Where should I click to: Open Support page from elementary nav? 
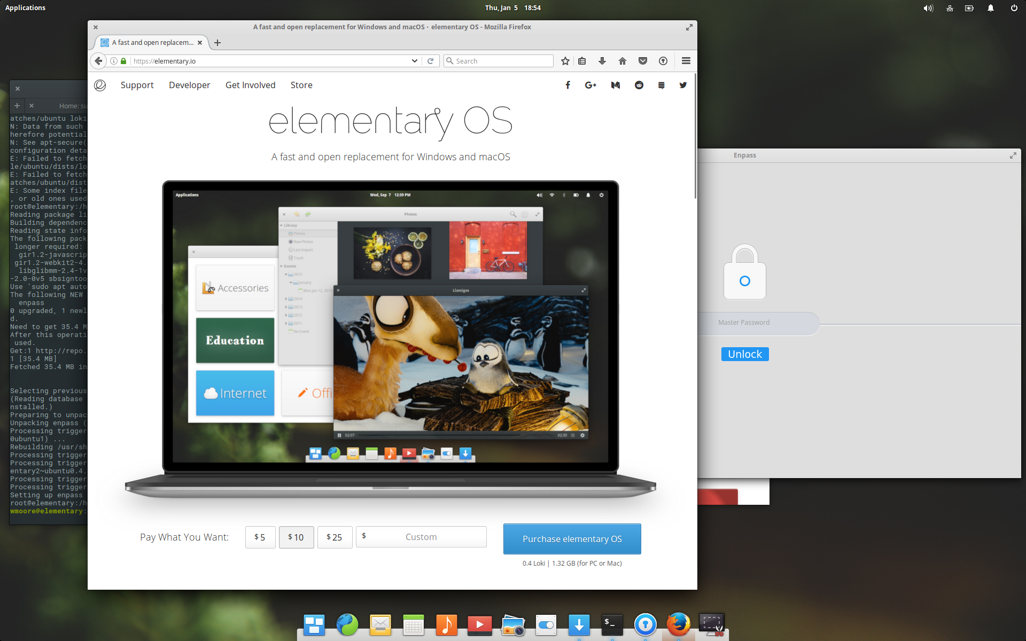tap(137, 85)
